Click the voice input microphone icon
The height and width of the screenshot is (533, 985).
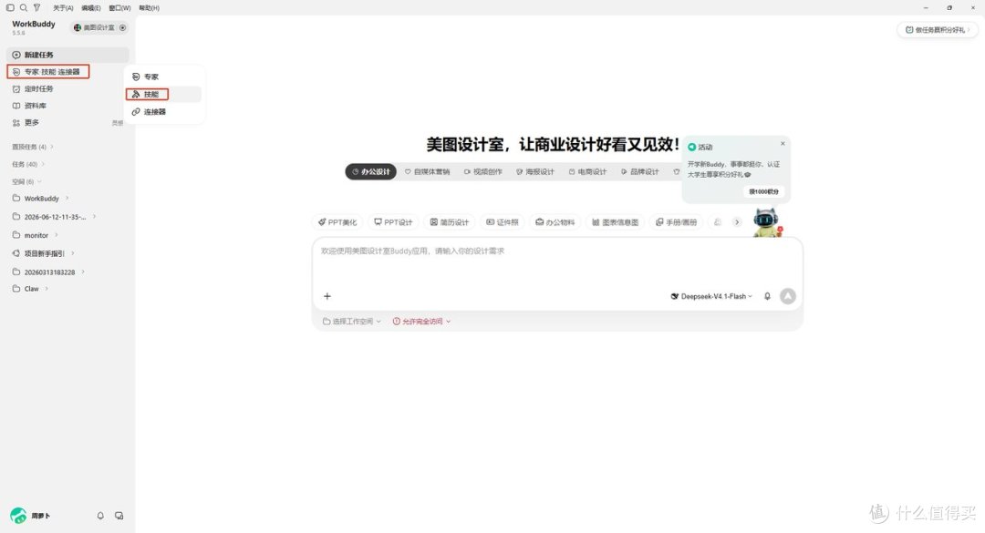[x=767, y=296]
